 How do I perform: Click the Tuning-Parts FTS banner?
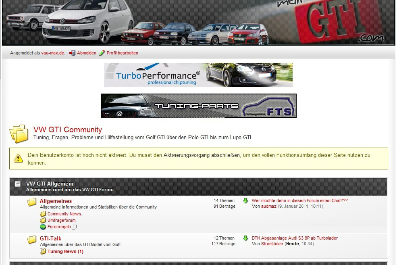coord(198,106)
